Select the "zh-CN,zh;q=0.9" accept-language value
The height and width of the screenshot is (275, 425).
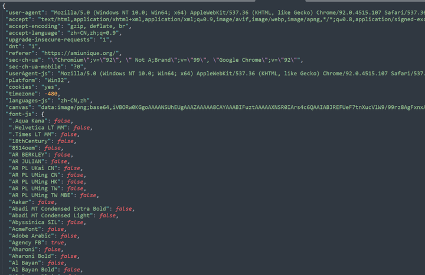tap(93, 33)
